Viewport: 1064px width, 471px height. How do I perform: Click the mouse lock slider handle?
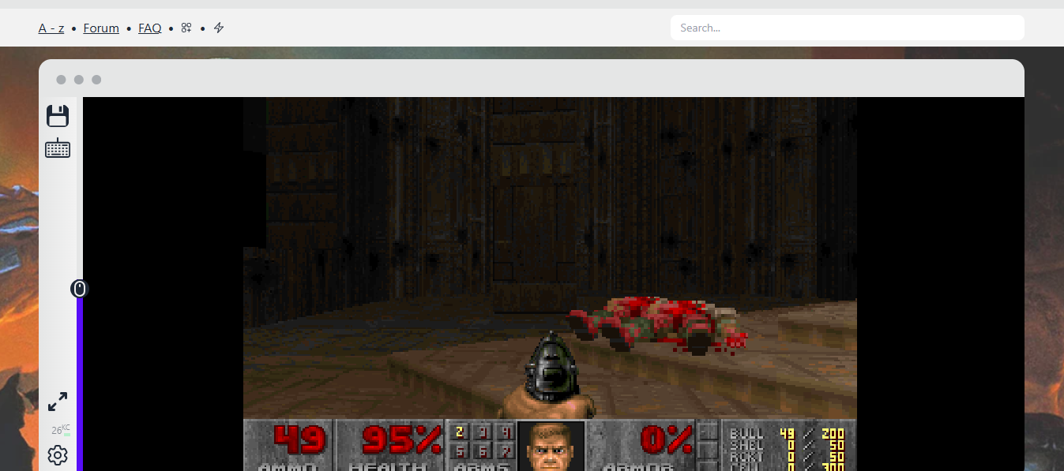pos(79,289)
